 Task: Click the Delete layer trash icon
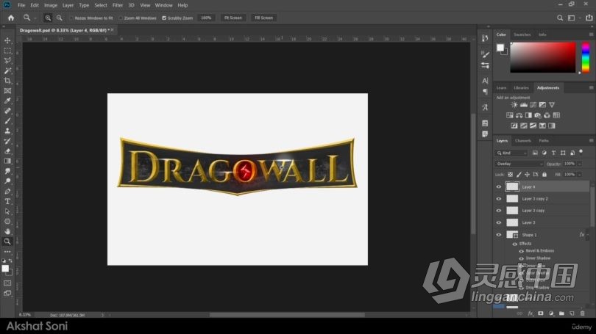[x=582, y=313]
